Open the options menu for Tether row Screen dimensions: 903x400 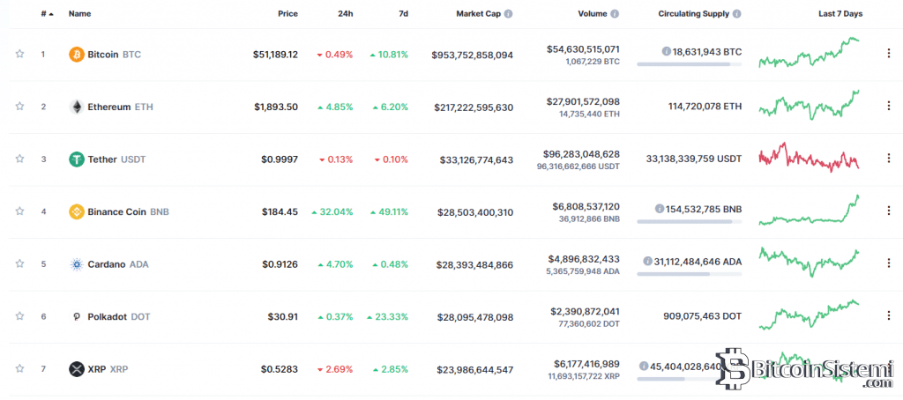(x=888, y=159)
